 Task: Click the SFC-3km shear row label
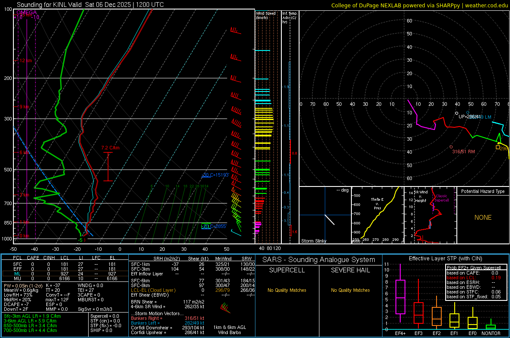tap(140, 269)
